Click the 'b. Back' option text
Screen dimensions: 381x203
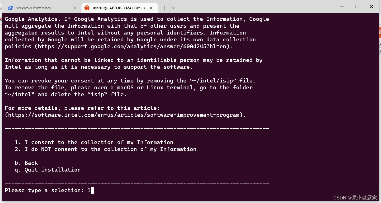[26, 163]
